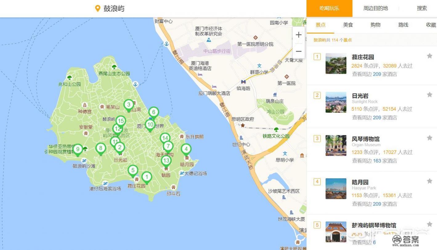Click the 皓月园 thumbnail image
This screenshot has width=437, height=250.
point(336,188)
